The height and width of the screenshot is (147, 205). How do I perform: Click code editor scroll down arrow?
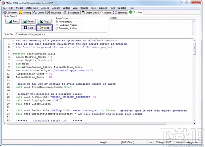[x=195, y=120]
